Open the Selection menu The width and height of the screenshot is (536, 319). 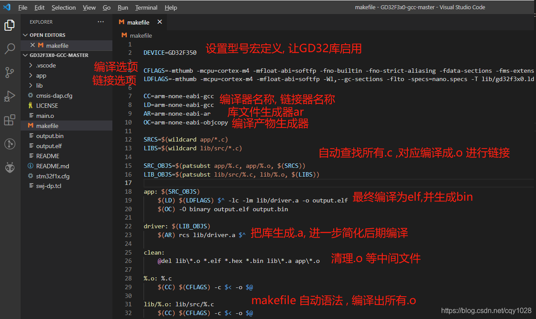point(64,7)
